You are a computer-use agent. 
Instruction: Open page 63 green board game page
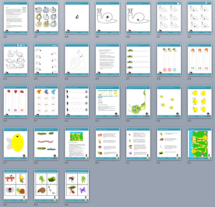point(199,144)
